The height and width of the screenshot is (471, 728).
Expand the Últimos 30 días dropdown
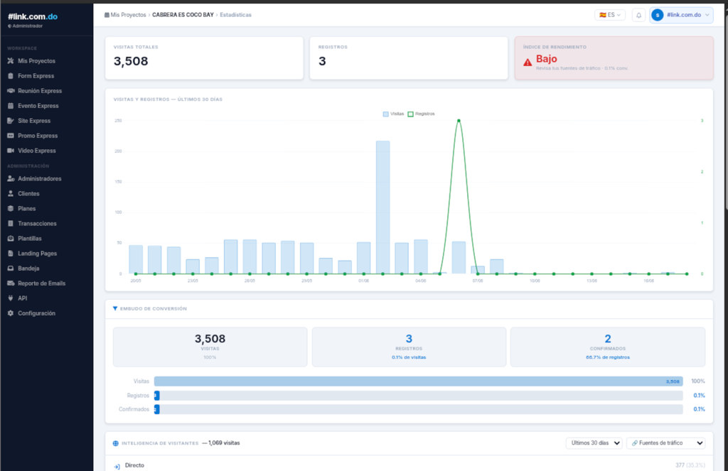[594, 443]
